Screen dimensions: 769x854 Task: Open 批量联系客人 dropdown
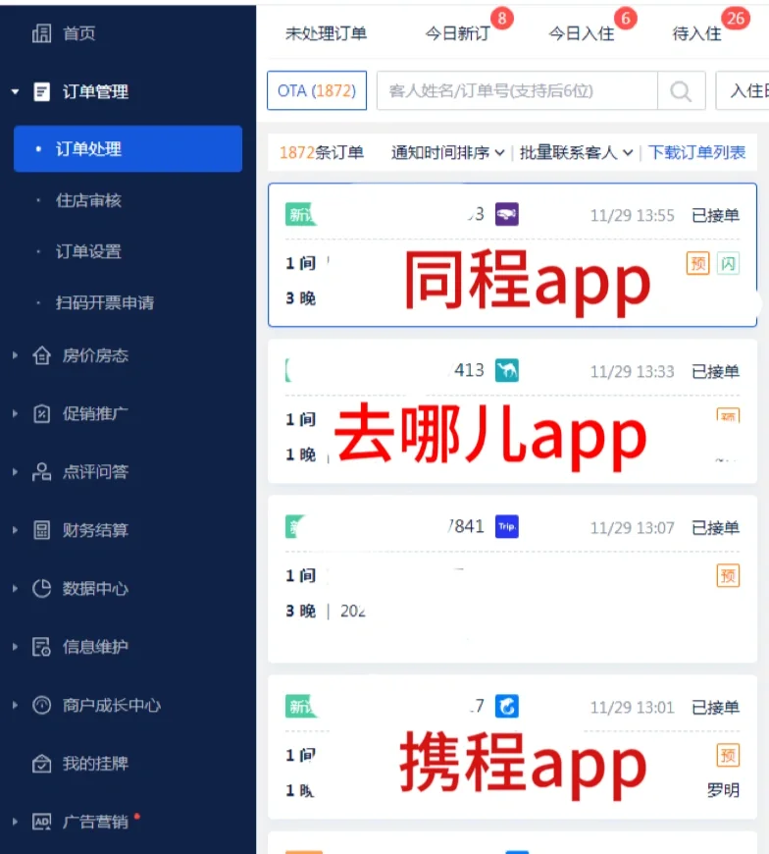[x=577, y=153]
